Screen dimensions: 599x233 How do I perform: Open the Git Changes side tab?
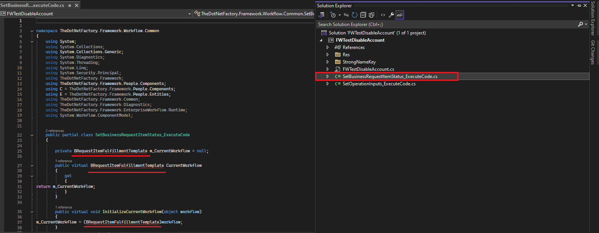pyautogui.click(x=593, y=52)
